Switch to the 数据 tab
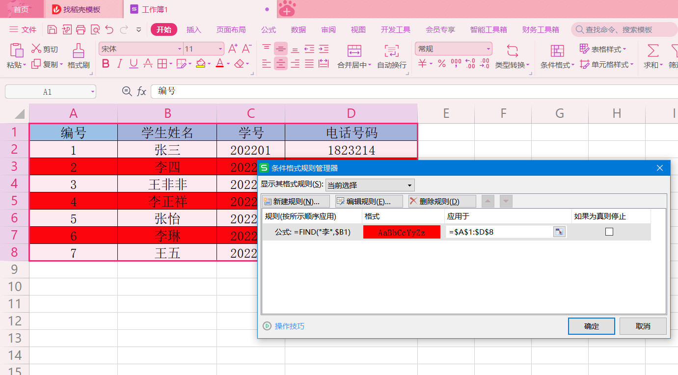678x375 pixels. click(298, 29)
